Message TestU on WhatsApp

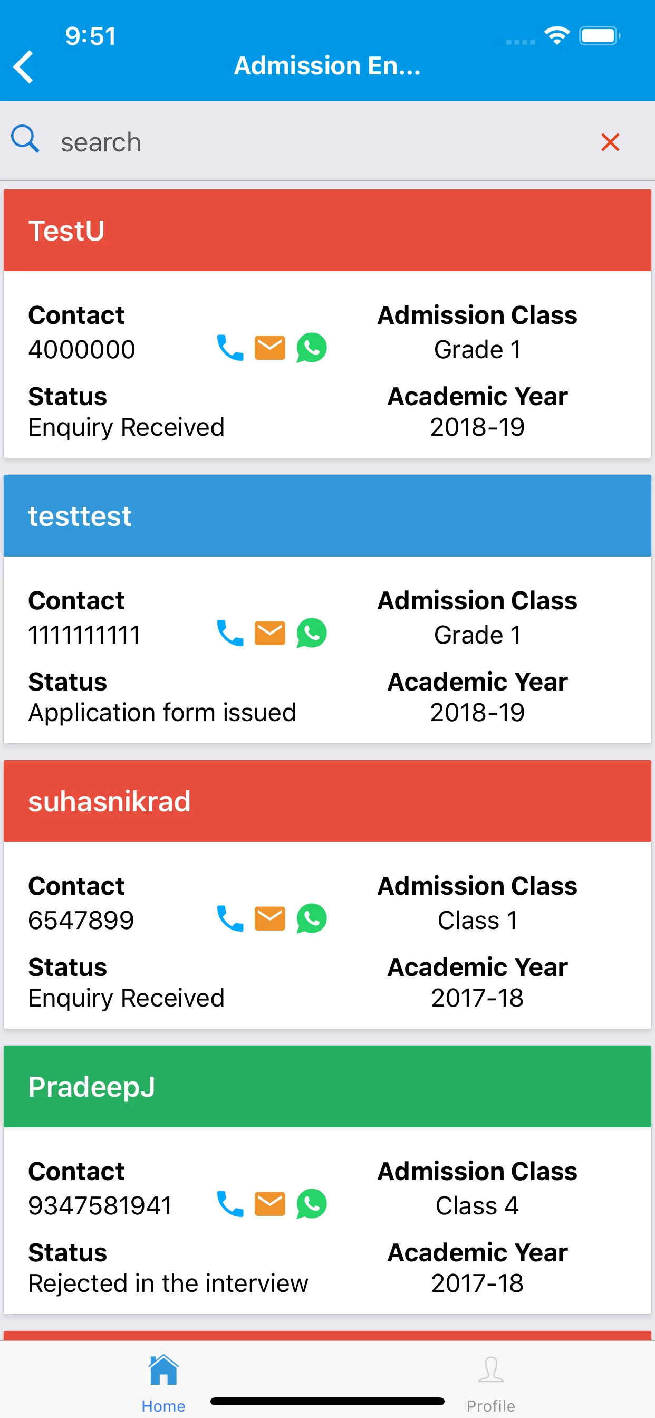coord(312,348)
